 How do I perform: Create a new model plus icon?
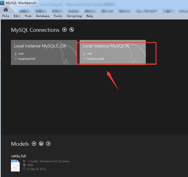click(x=34, y=144)
